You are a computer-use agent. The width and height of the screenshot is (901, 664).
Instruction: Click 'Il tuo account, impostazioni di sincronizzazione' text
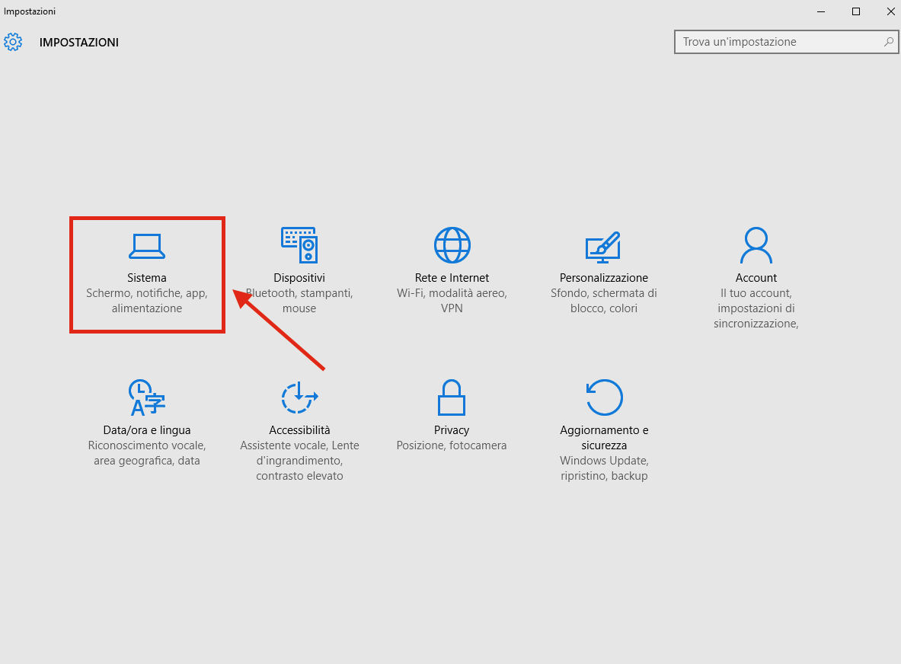tap(756, 308)
